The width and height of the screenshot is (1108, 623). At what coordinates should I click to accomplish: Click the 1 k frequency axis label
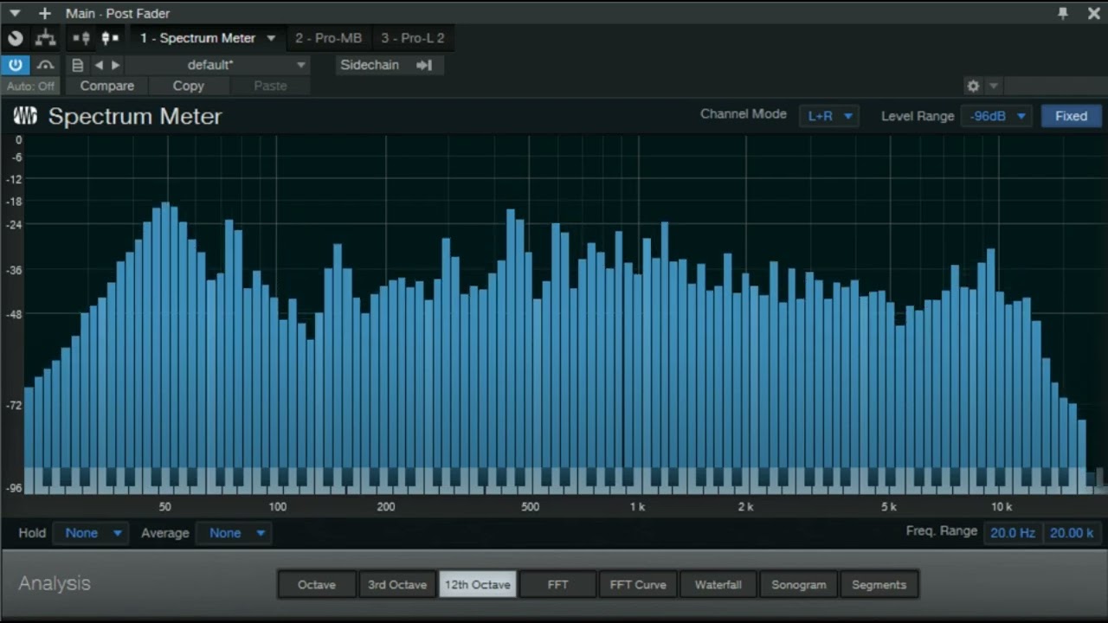pyautogui.click(x=637, y=507)
